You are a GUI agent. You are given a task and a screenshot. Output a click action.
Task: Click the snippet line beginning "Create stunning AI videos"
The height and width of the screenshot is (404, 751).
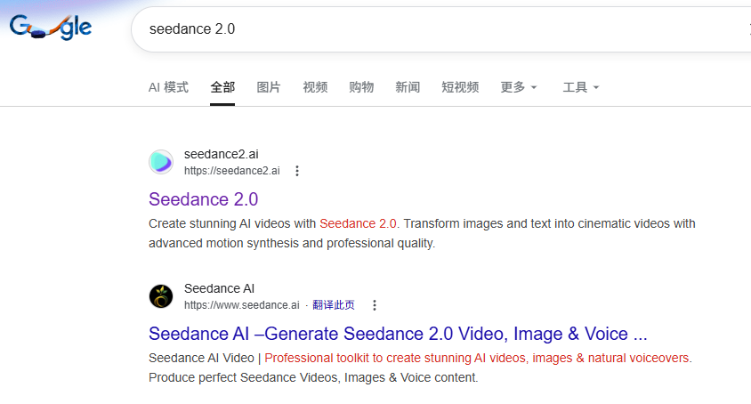tap(422, 224)
